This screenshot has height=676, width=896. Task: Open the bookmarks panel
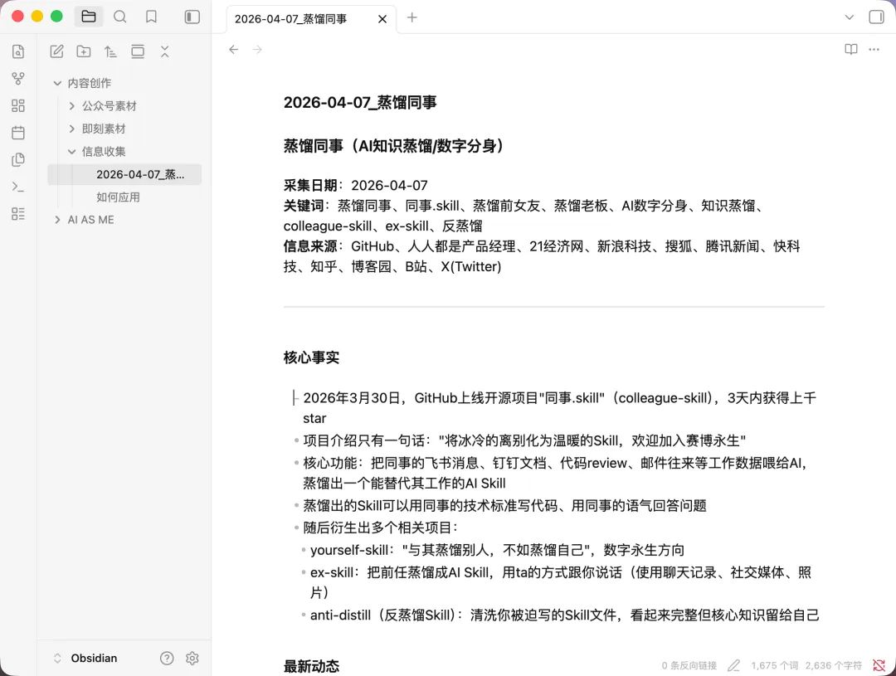click(x=151, y=17)
